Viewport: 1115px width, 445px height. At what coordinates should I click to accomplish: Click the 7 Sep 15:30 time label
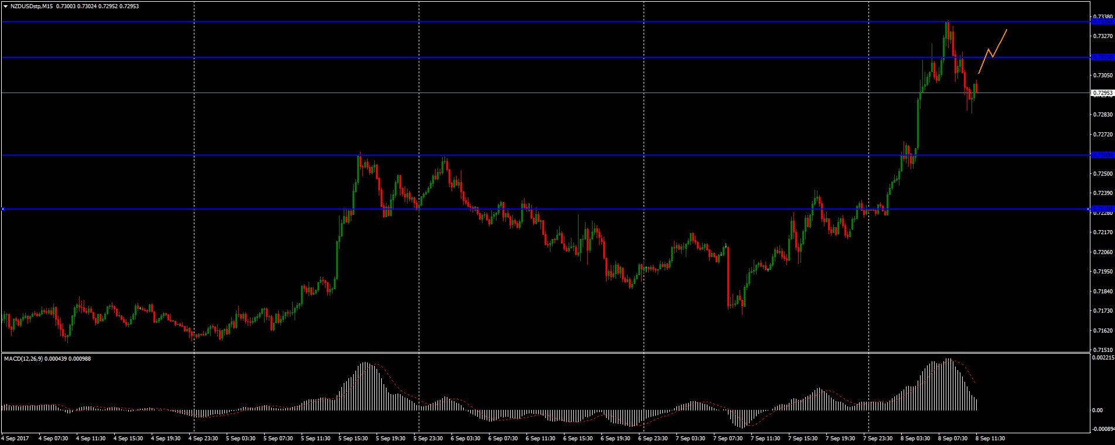tap(803, 438)
